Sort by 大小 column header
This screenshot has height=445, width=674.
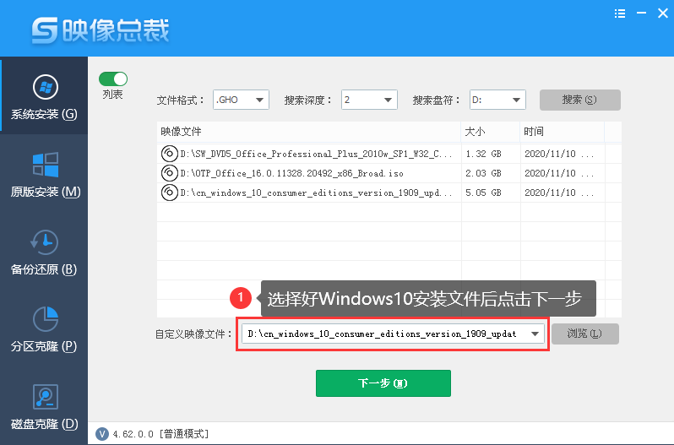(x=491, y=132)
